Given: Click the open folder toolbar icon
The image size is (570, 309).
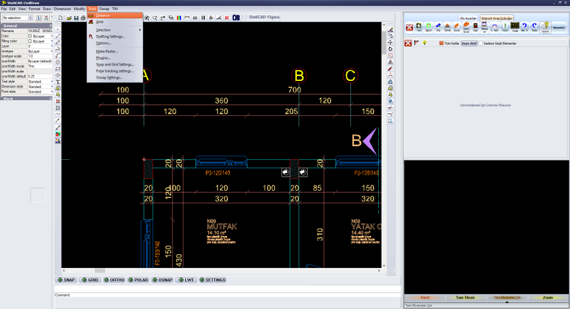Looking at the screenshot, I should pyautogui.click(x=69, y=18).
